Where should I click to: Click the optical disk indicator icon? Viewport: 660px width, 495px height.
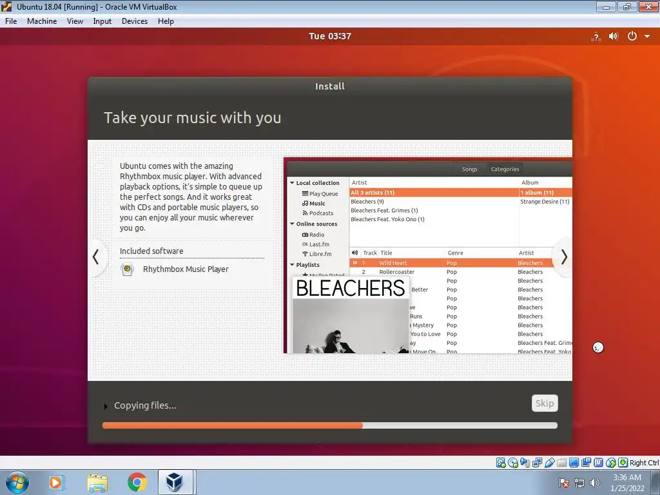[512, 463]
